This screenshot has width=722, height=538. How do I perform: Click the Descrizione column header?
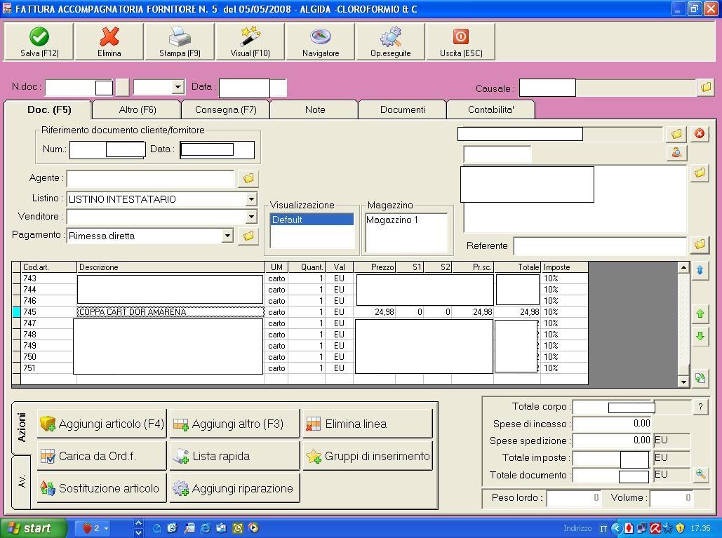tap(171, 267)
